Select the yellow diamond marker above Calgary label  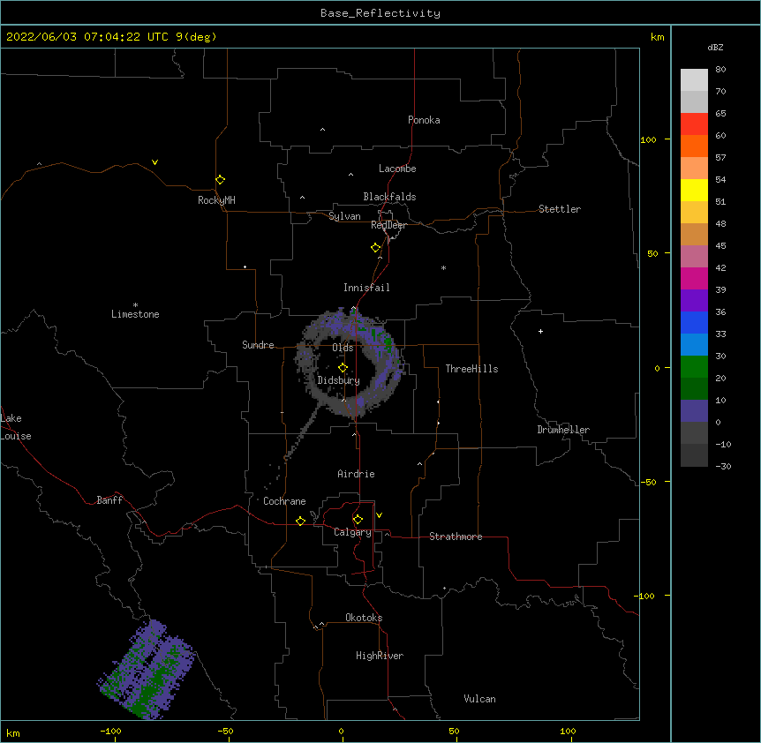point(358,520)
